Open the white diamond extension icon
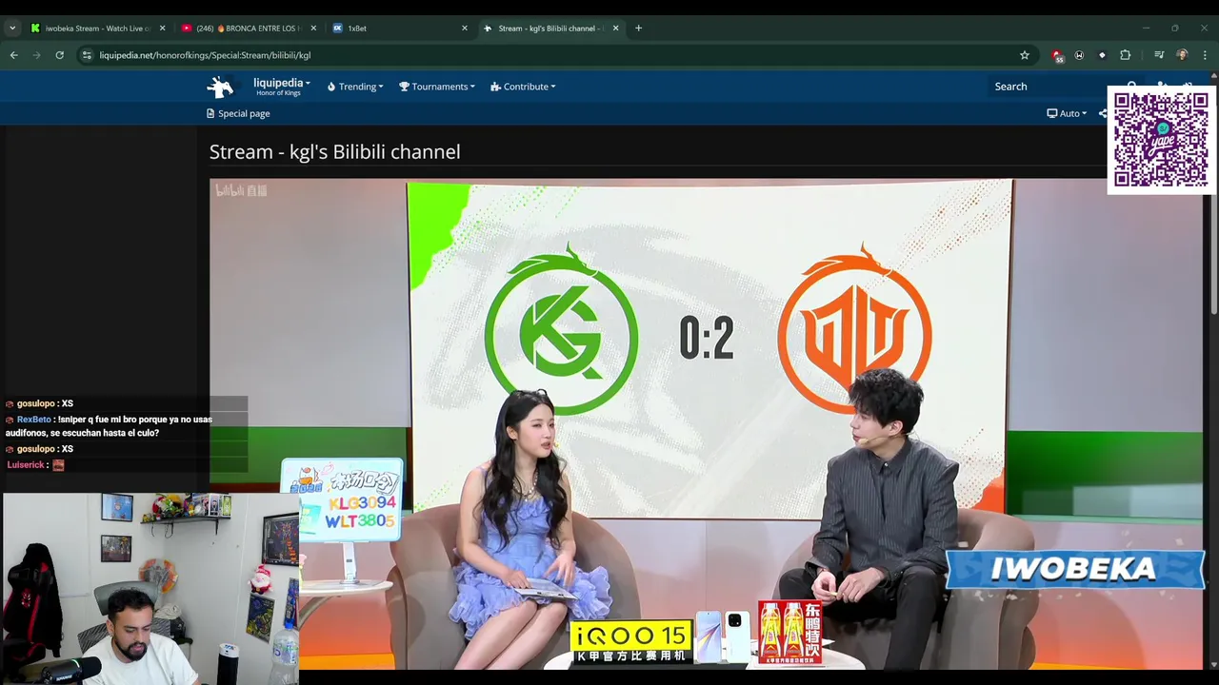The image size is (1219, 685). [1102, 55]
